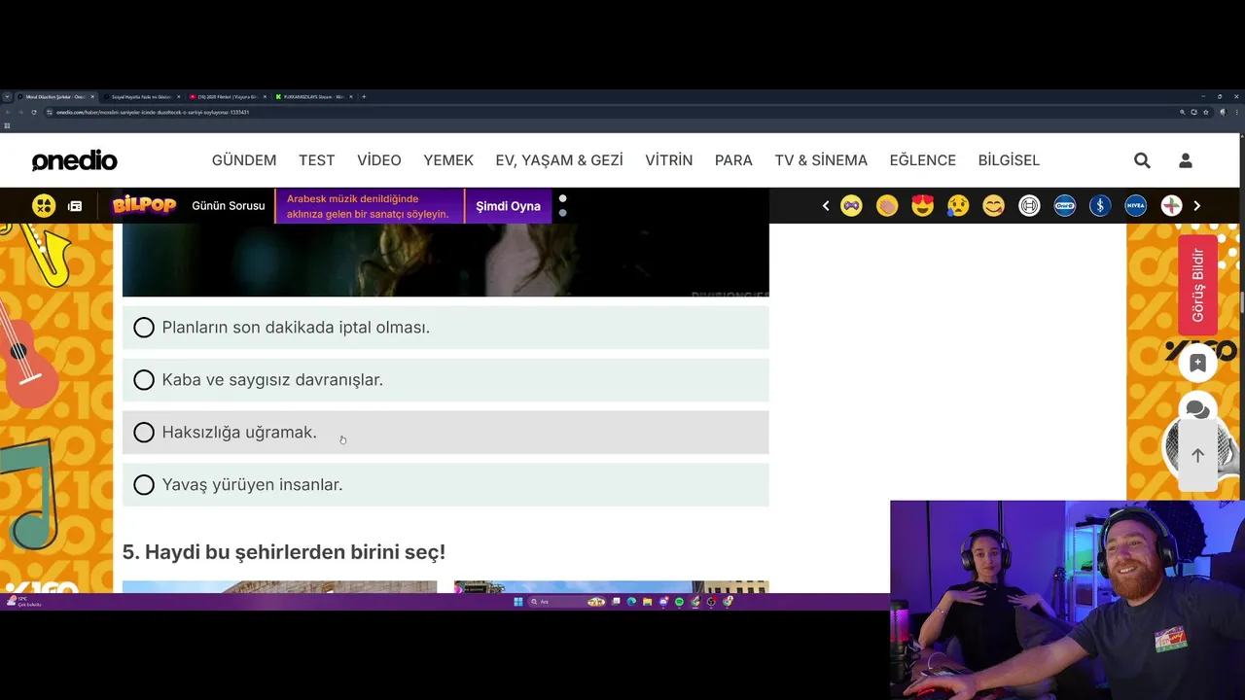Open Spotify from the taskbar
Image resolution: width=1245 pixels, height=700 pixels.
click(x=679, y=602)
